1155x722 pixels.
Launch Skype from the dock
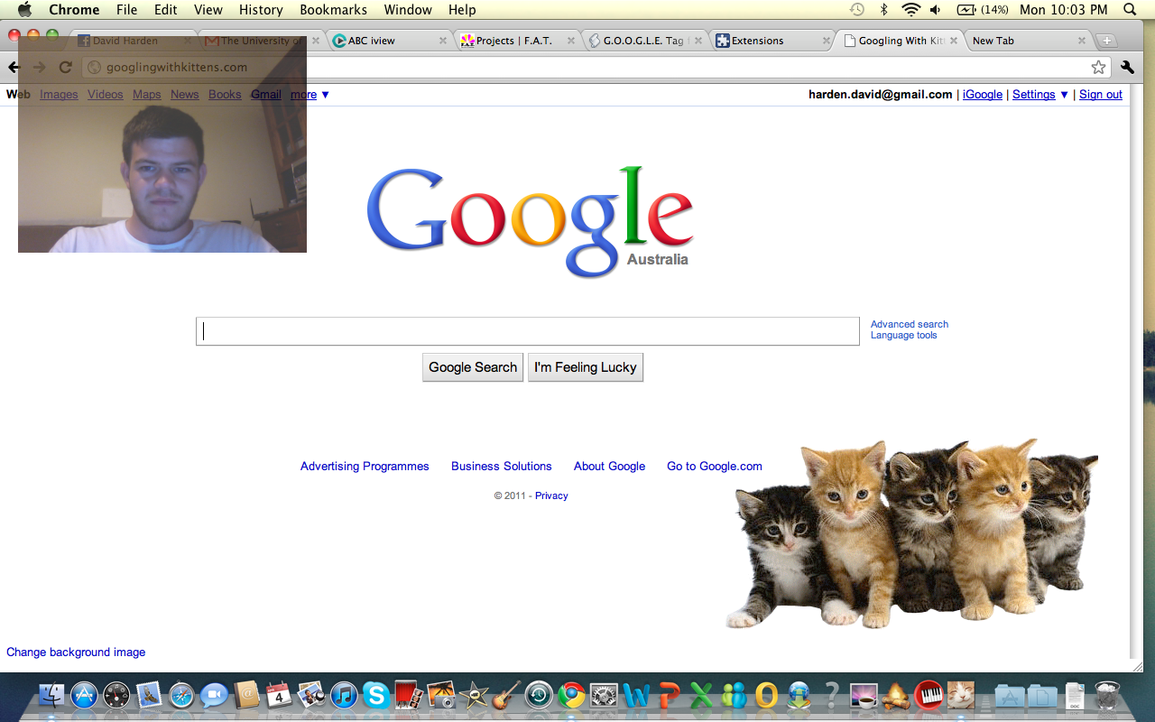tap(376, 695)
